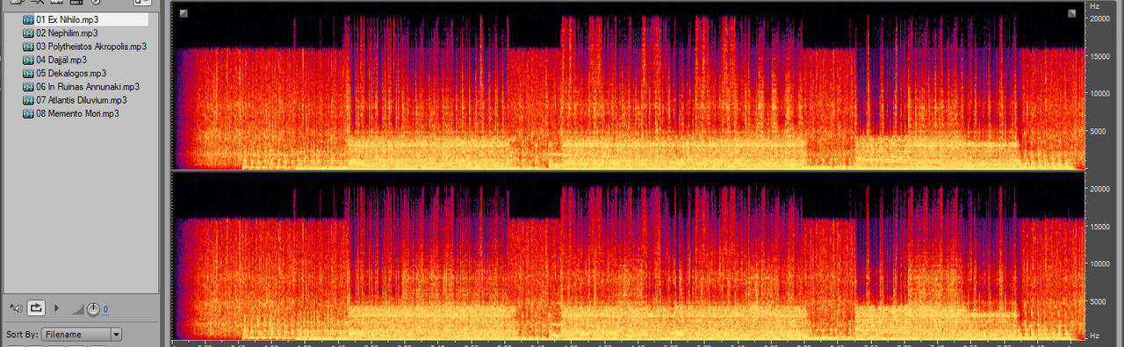Click the top-left corner icon of spectrogram

tap(183, 13)
